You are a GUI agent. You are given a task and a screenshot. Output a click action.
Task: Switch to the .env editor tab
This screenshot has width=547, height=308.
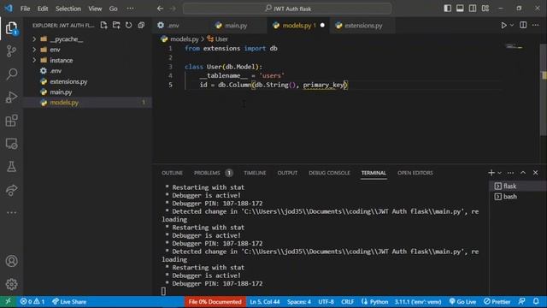174,25
